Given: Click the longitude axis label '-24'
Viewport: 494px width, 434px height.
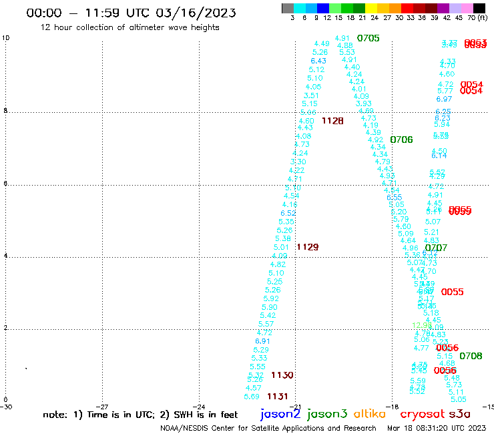Looking at the screenshot, I should point(198,407).
